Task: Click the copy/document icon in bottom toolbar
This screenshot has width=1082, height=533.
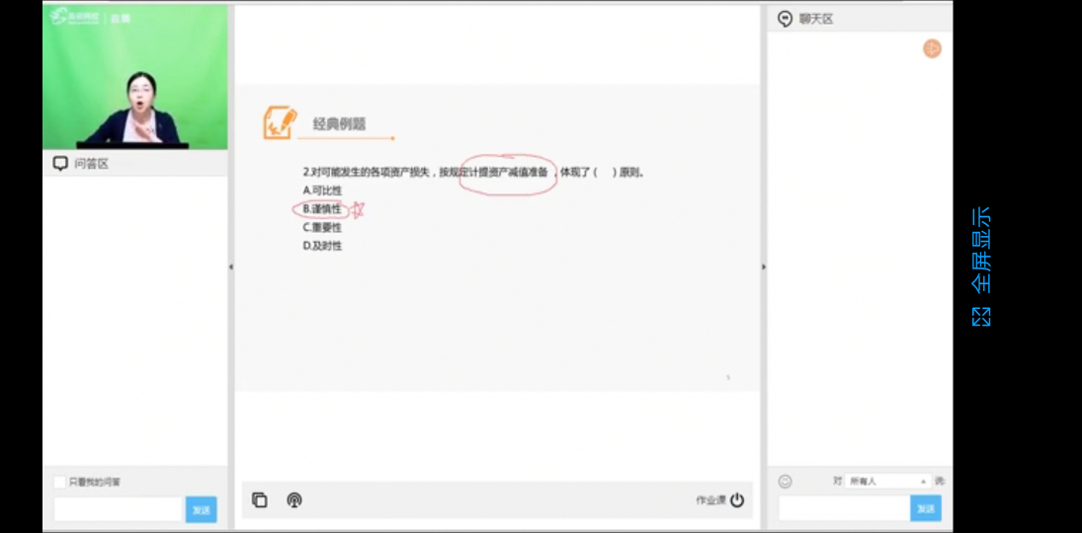Action: click(x=260, y=499)
